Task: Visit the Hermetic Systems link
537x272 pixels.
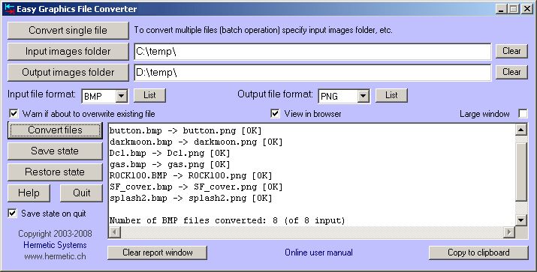Action: pos(55,245)
